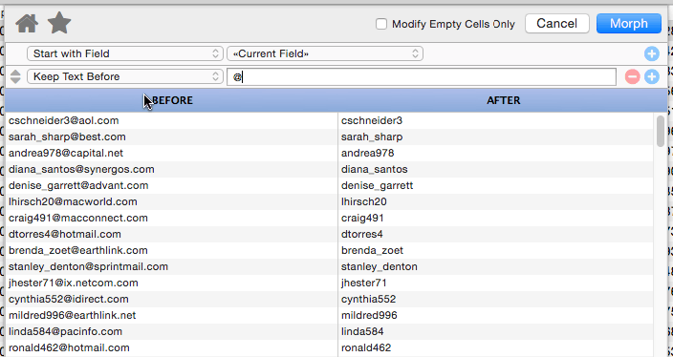Open the Favorites star icon
This screenshot has height=357, width=673.
tap(59, 23)
